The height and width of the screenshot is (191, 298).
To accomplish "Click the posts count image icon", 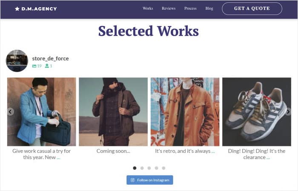I will (x=34, y=66).
